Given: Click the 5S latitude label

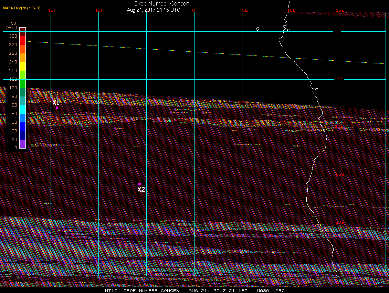Looking at the screenshot, I should (x=340, y=79).
